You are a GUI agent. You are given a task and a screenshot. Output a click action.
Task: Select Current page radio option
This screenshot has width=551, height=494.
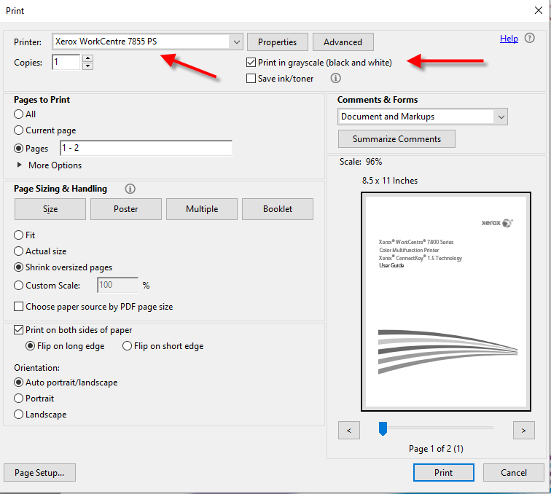(x=19, y=130)
